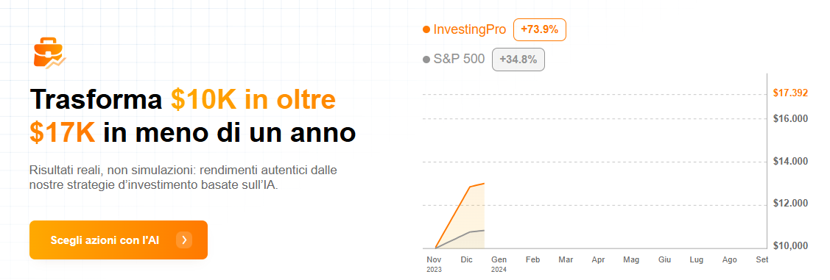The image size is (830, 280).
Task: Click the end of the orange InvestingPro line
Action: pyautogui.click(x=484, y=183)
